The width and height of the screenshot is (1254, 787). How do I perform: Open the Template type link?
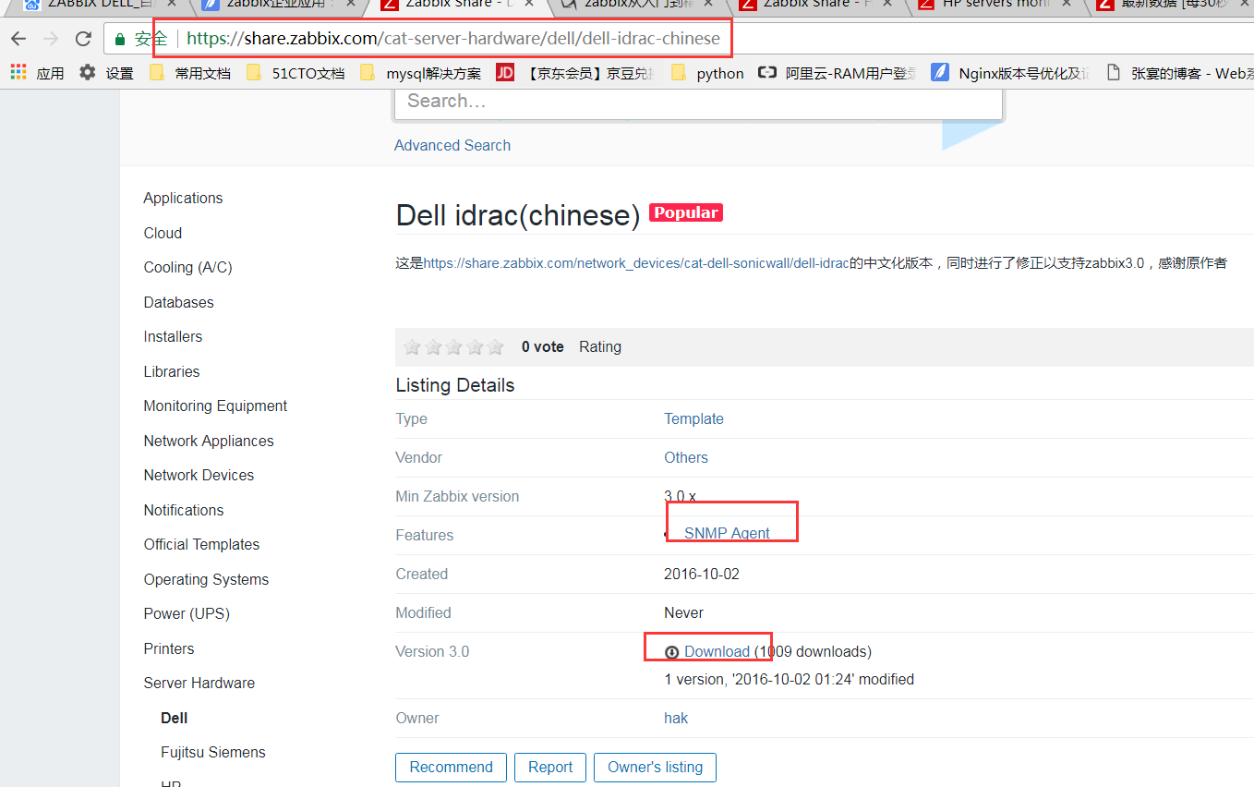coord(693,418)
